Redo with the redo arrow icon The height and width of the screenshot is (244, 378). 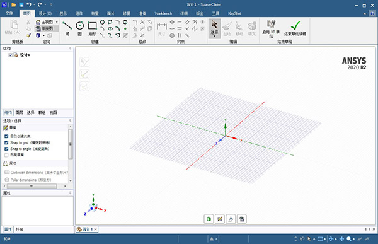coord(40,4)
